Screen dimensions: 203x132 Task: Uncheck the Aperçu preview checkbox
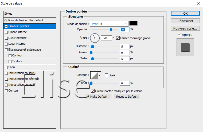179,35
